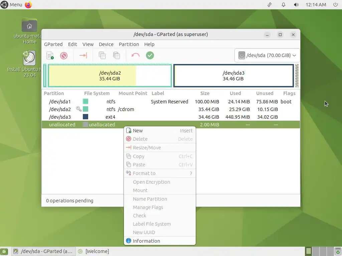The image size is (342, 256).
Task: Click the network connection icon in panel
Action: (270, 5)
